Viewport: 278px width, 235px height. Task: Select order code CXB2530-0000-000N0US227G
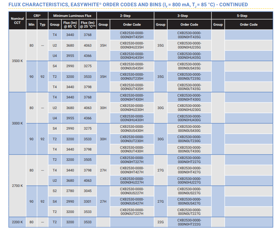[x=189, y=191]
